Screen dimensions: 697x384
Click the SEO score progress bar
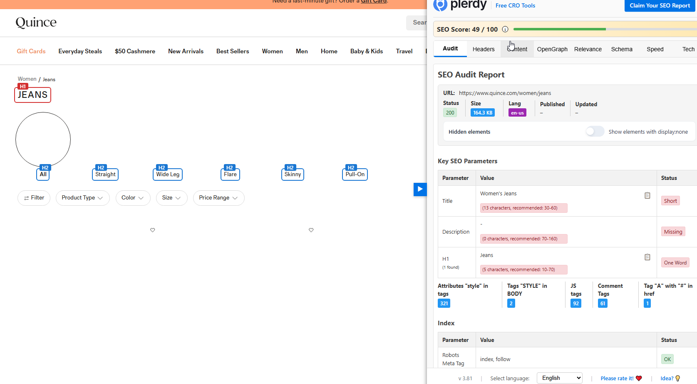(605, 29)
